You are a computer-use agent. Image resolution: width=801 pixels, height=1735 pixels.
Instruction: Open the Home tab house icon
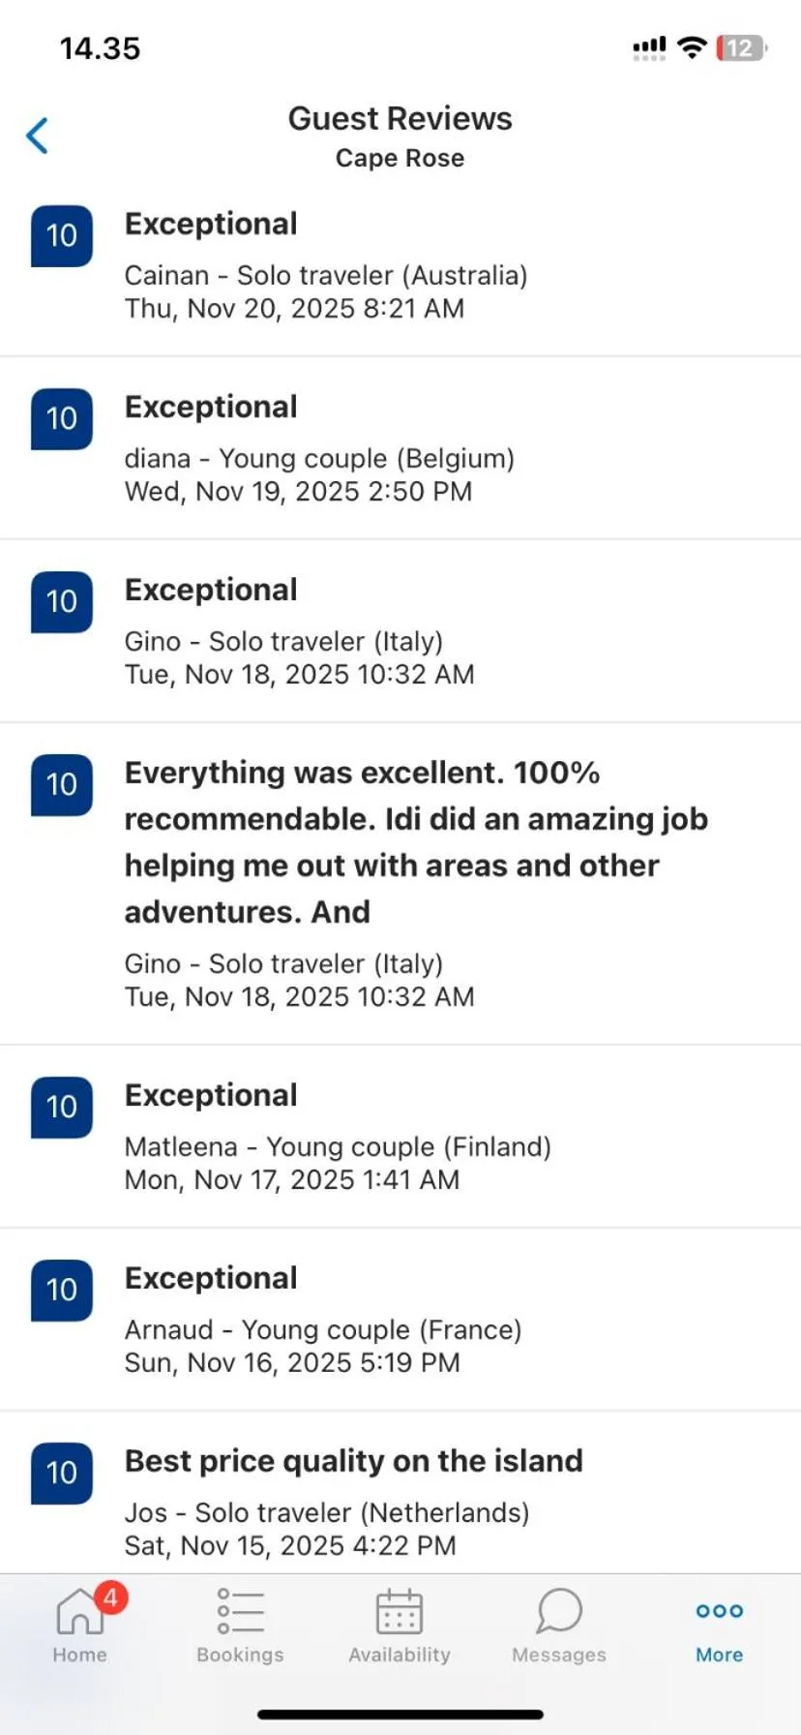tap(77, 1610)
